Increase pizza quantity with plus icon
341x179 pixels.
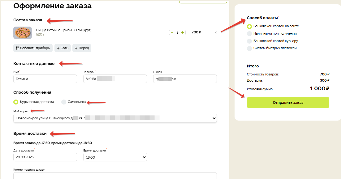point(183,32)
